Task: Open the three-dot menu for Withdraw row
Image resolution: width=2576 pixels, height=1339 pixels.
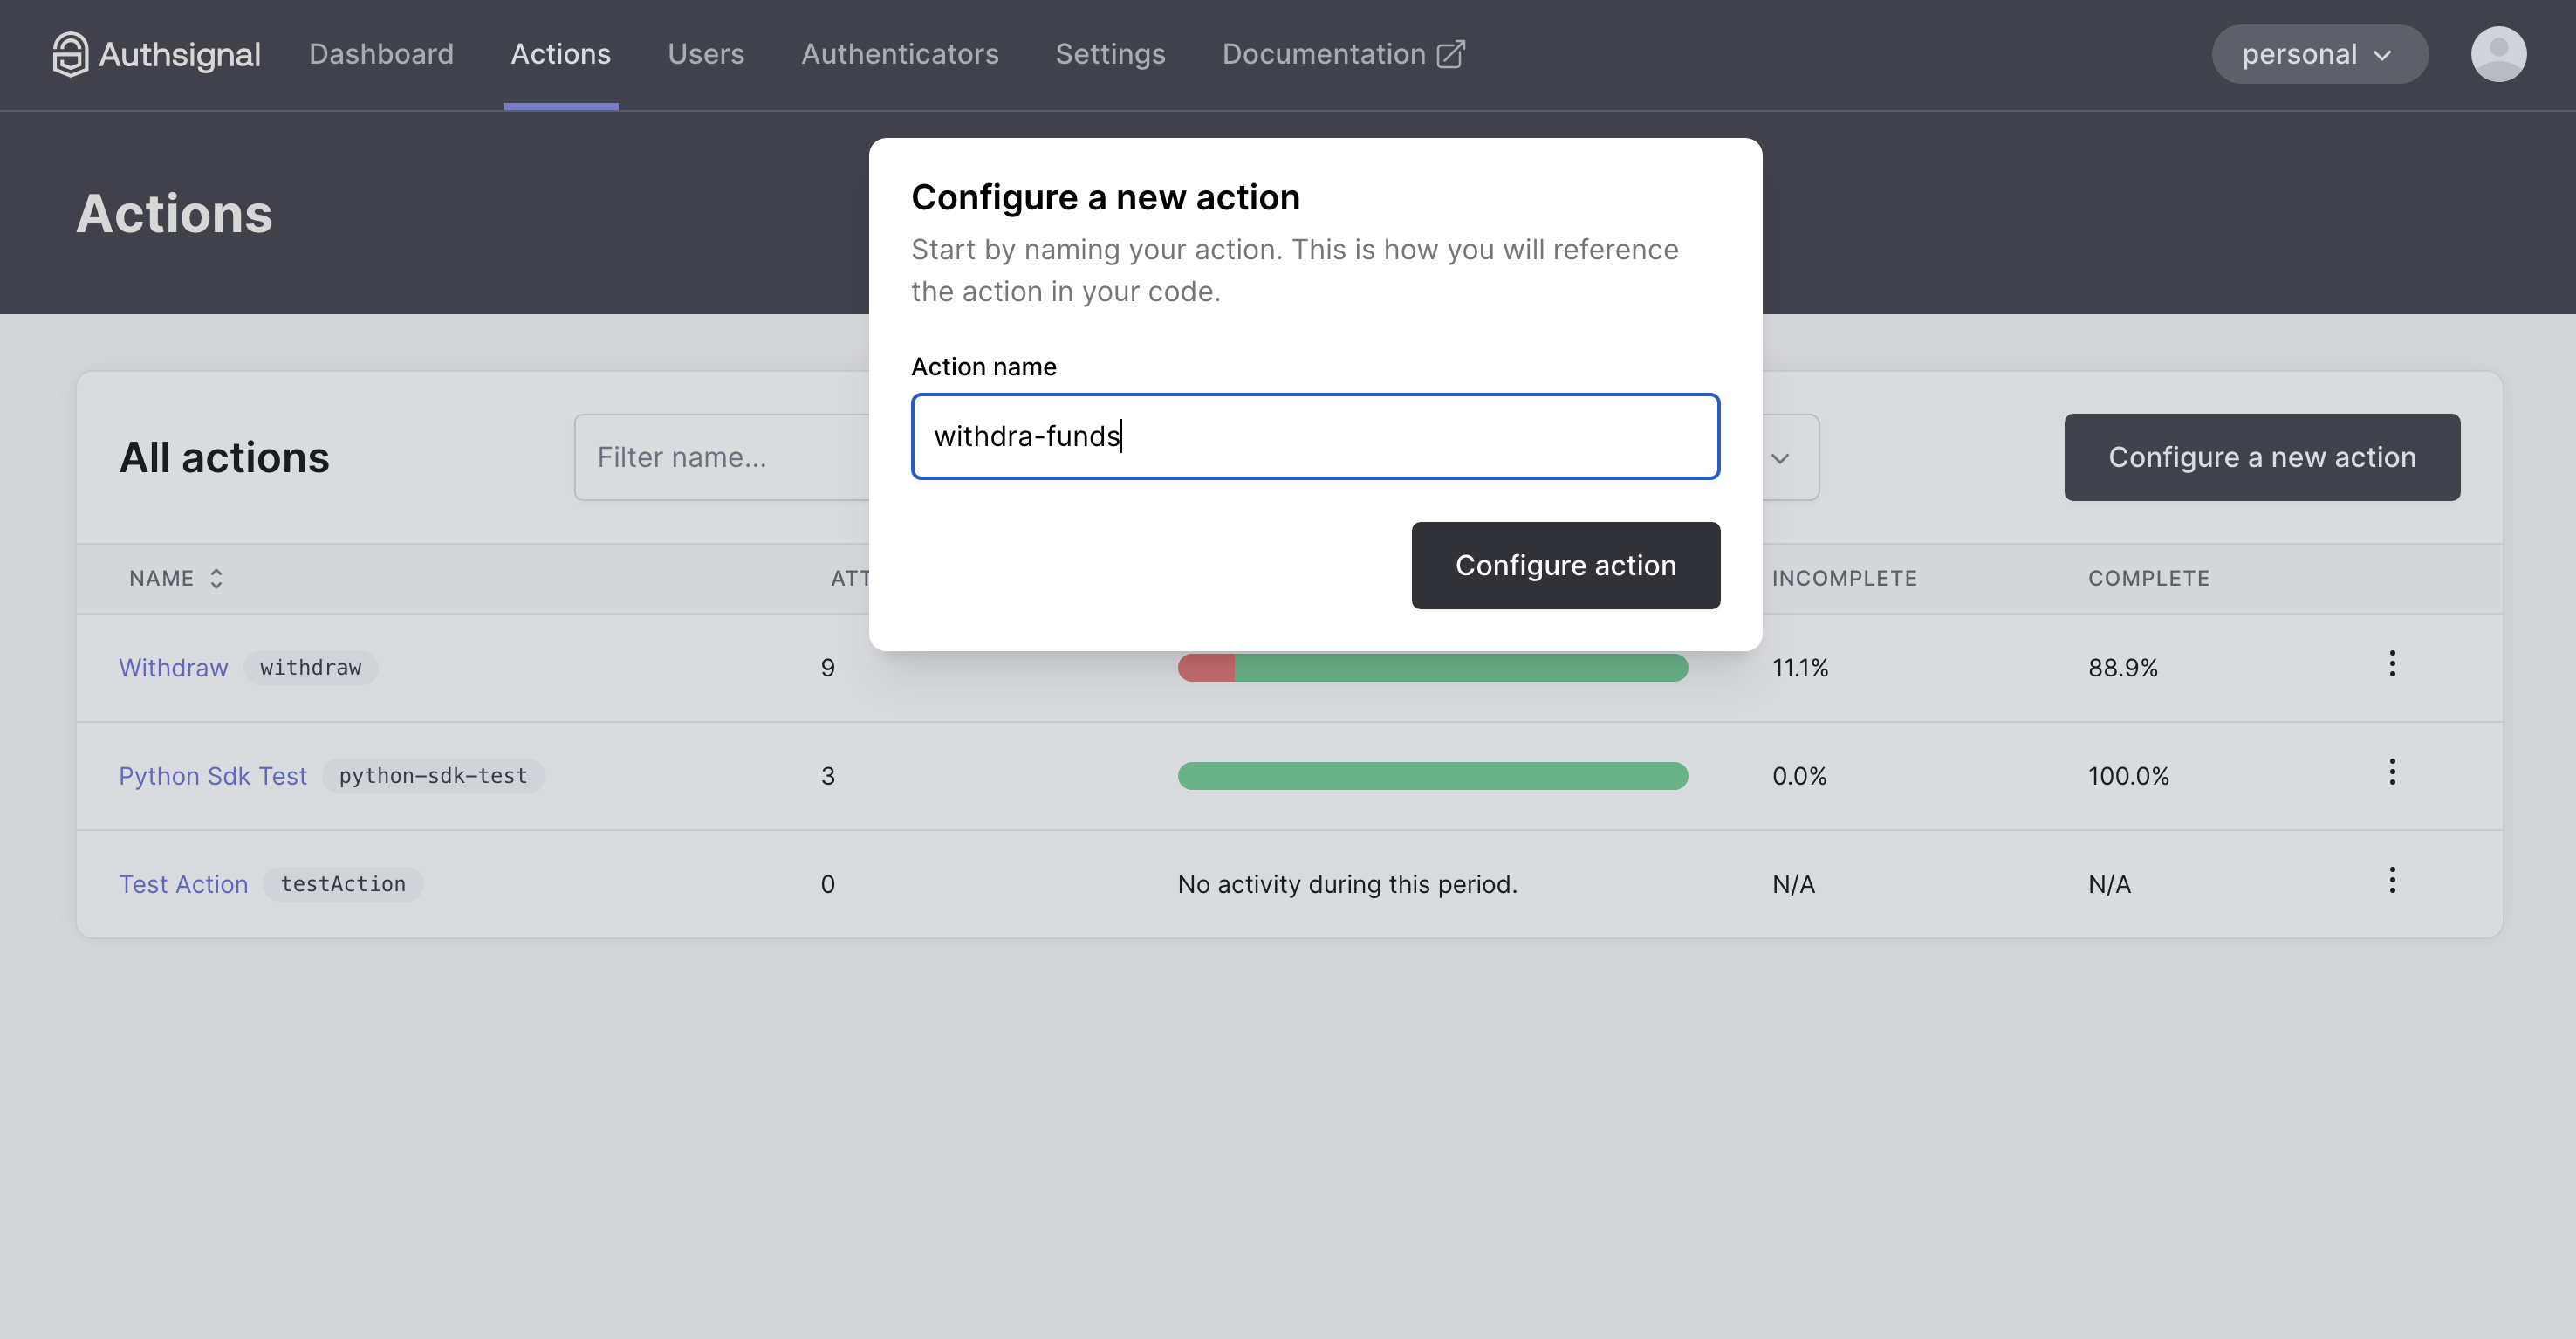Action: (2391, 664)
